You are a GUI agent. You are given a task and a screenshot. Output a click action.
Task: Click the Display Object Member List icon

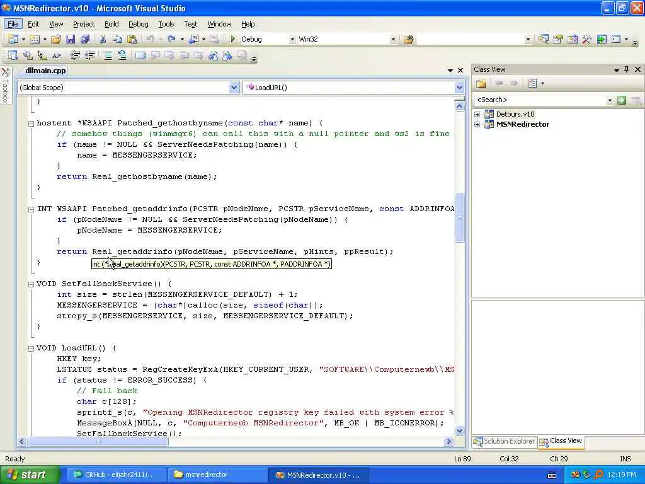pyautogui.click(x=13, y=55)
